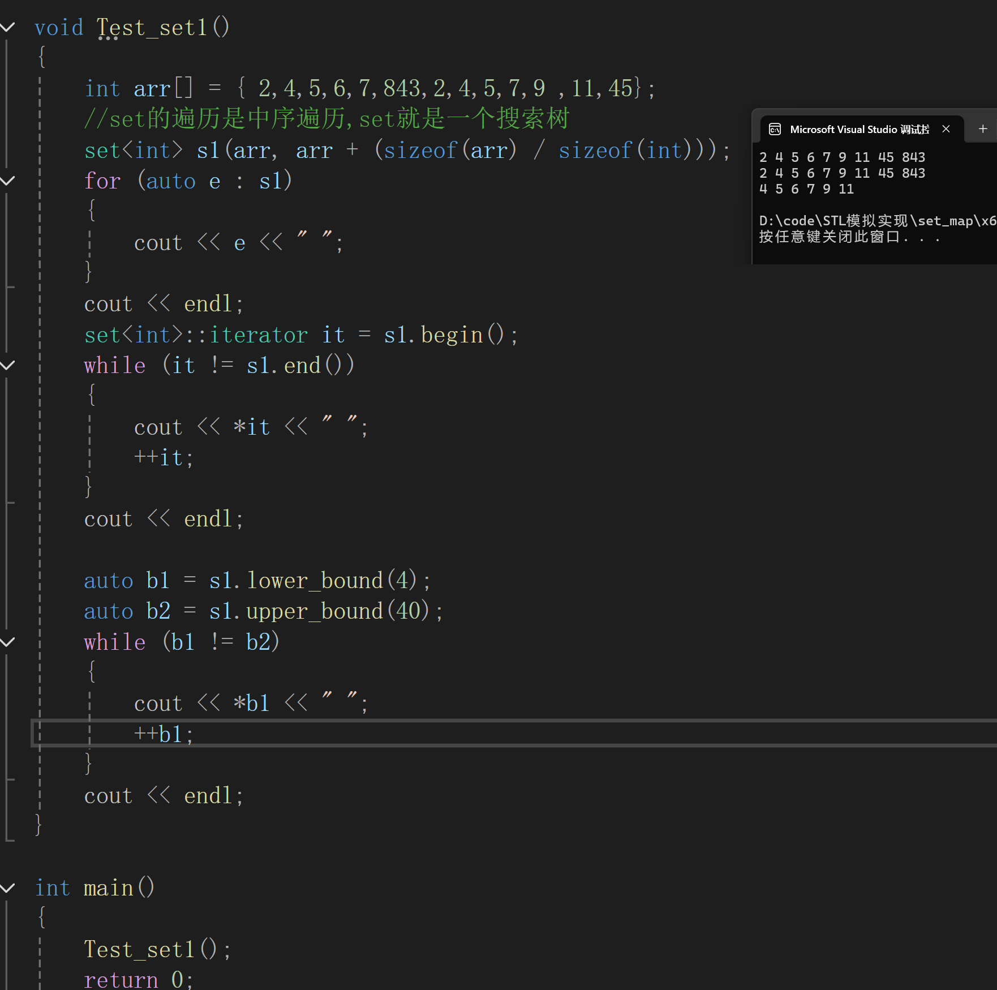The image size is (997, 990).
Task: Click 'set<int>::iterator it' declaration line
Action: [x=300, y=335]
